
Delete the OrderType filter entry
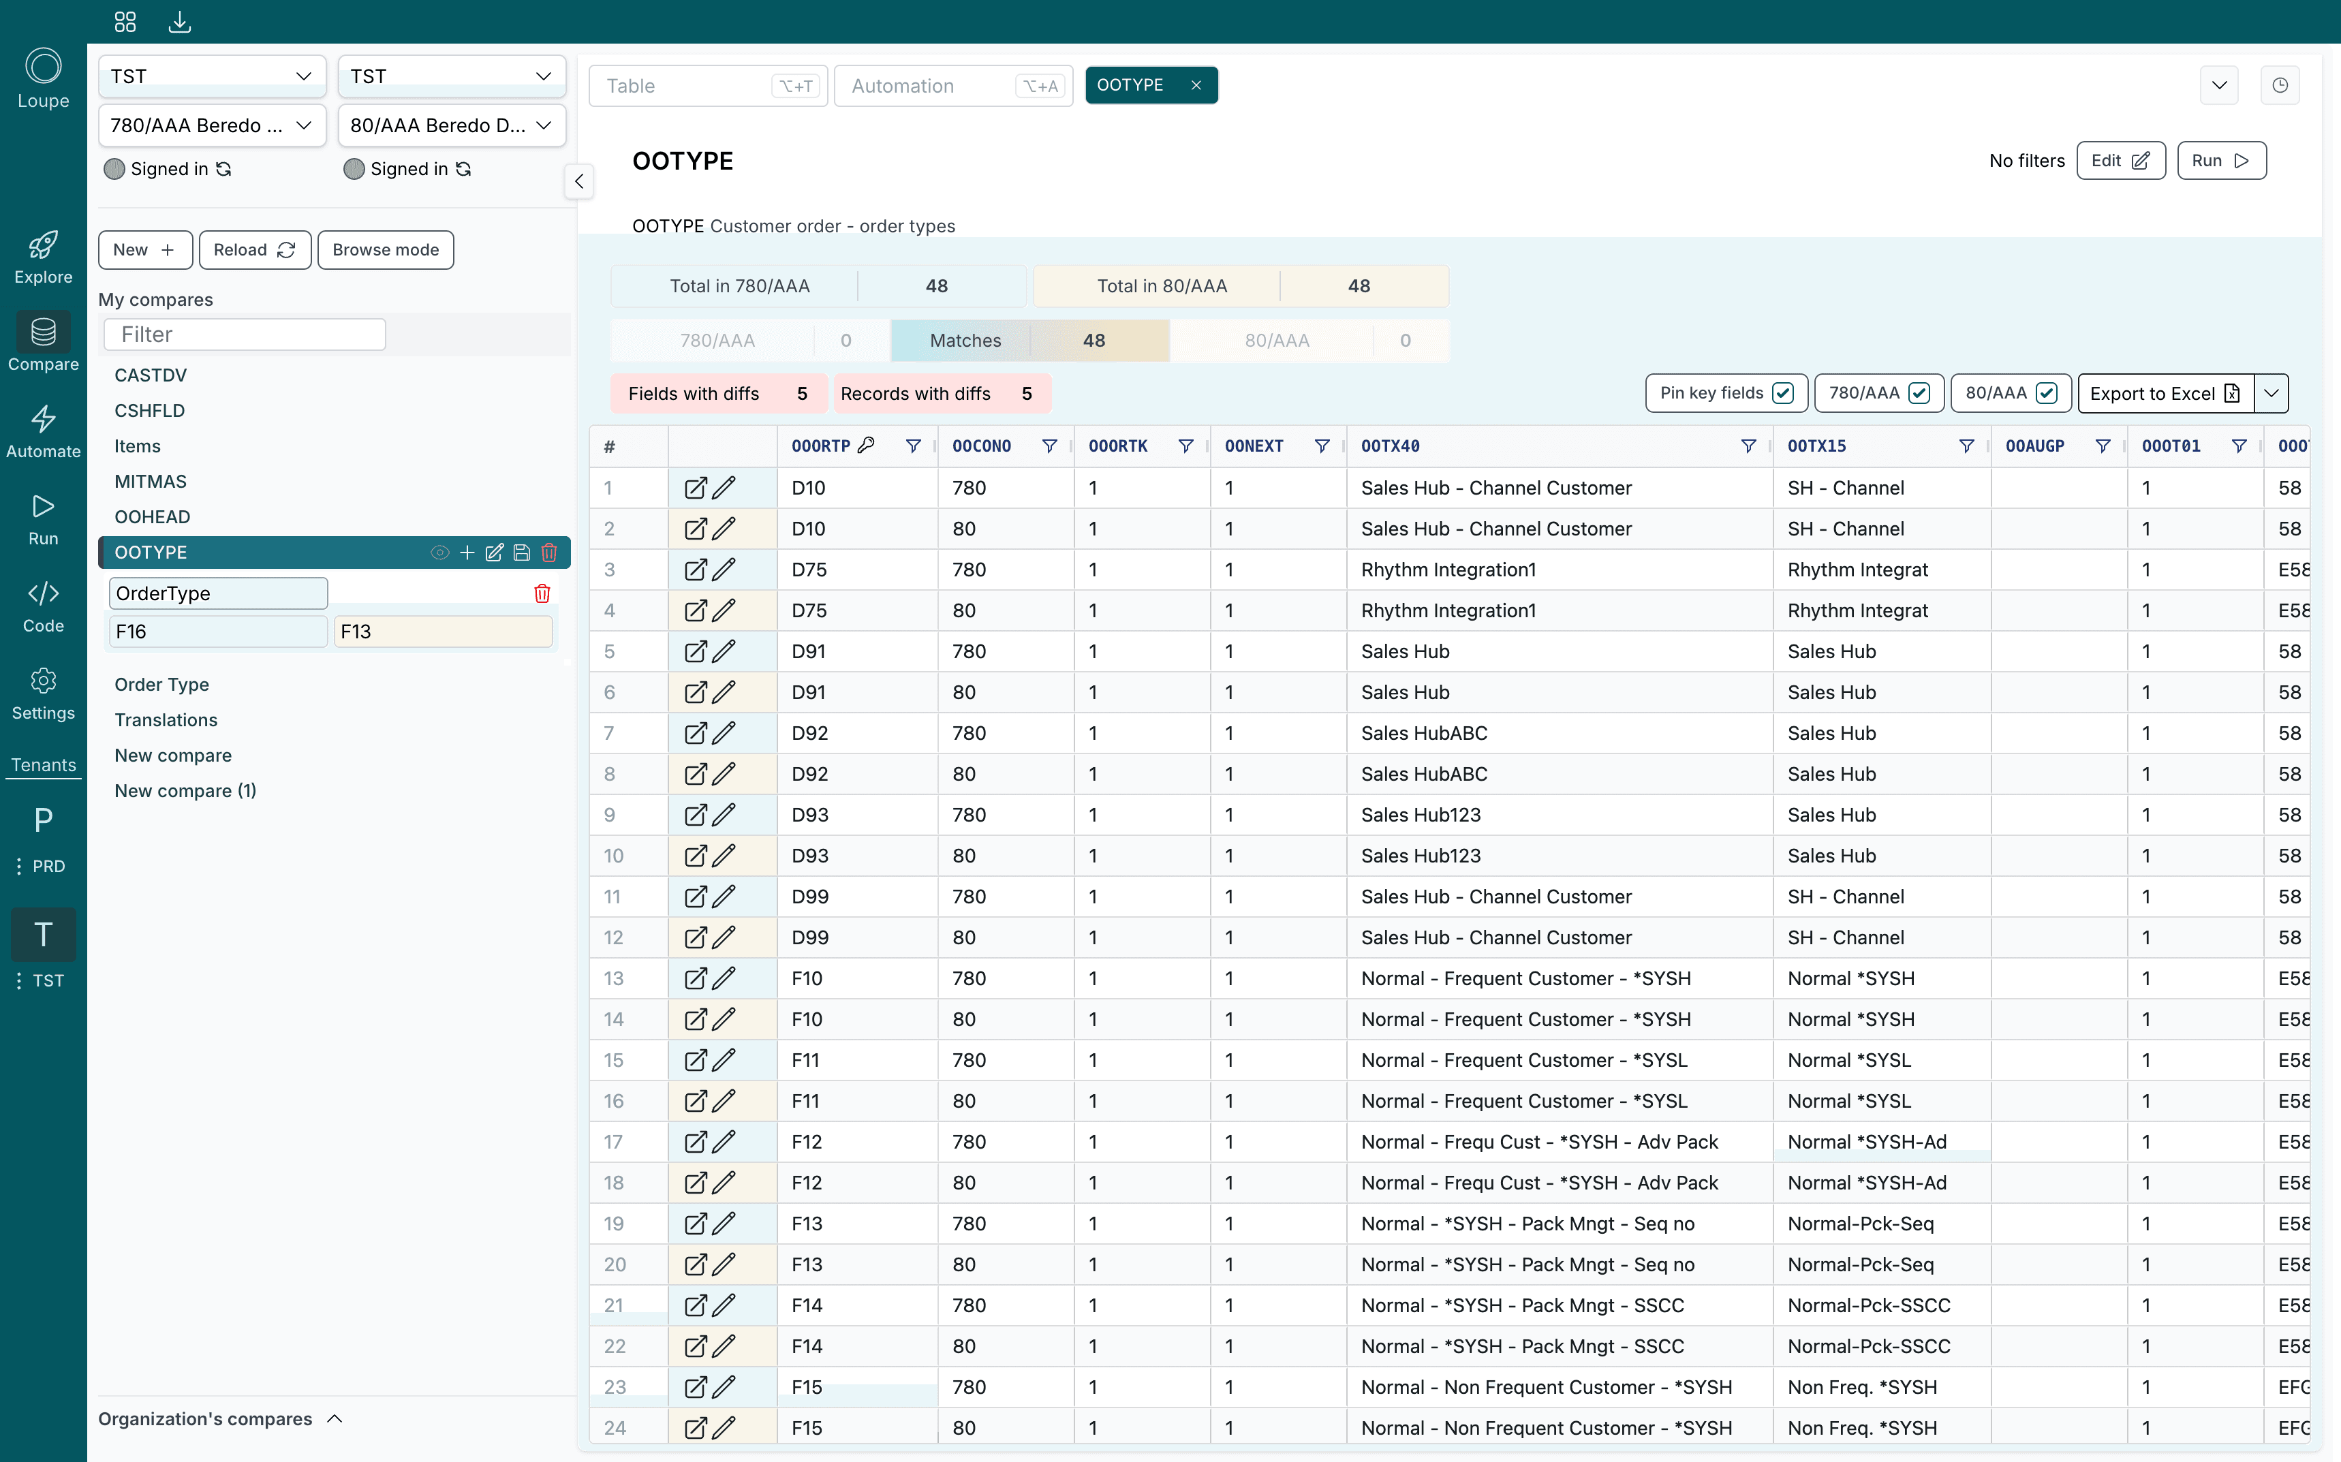(x=542, y=593)
